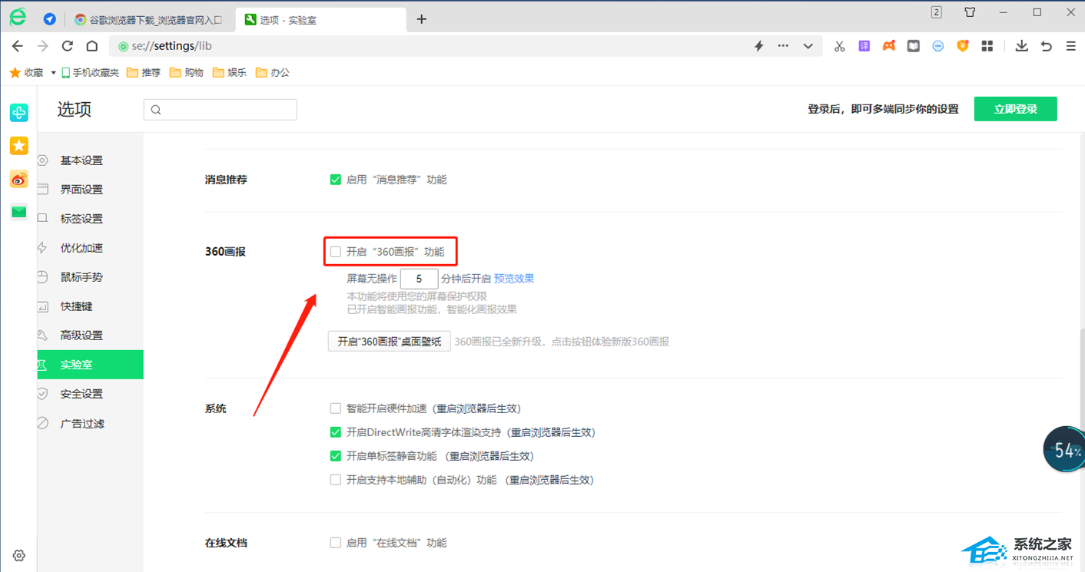Open the downloads arrow icon
1085x572 pixels.
point(1021,46)
